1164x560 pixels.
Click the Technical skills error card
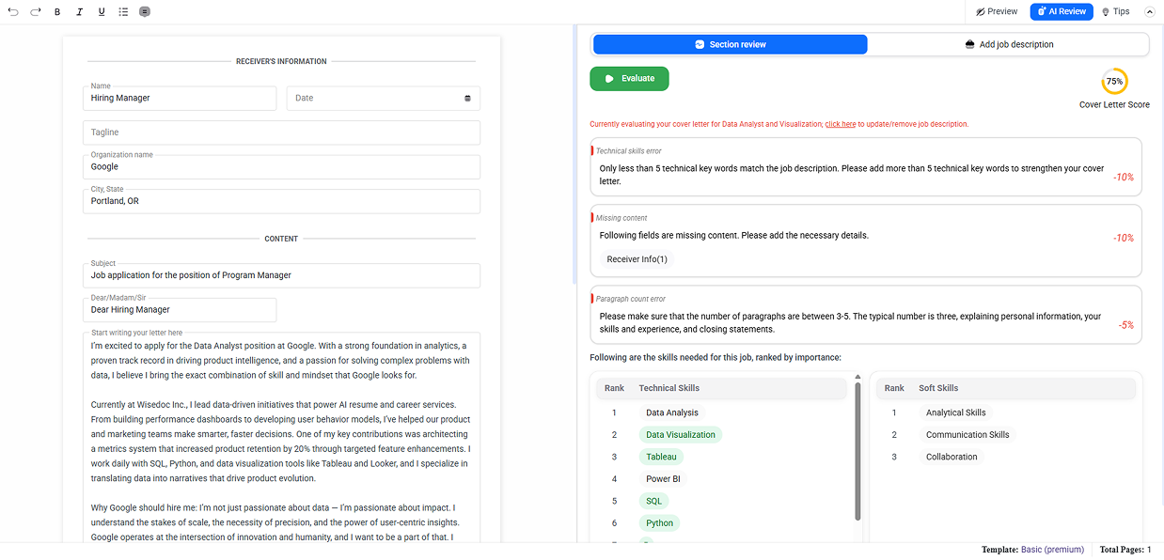(x=866, y=167)
